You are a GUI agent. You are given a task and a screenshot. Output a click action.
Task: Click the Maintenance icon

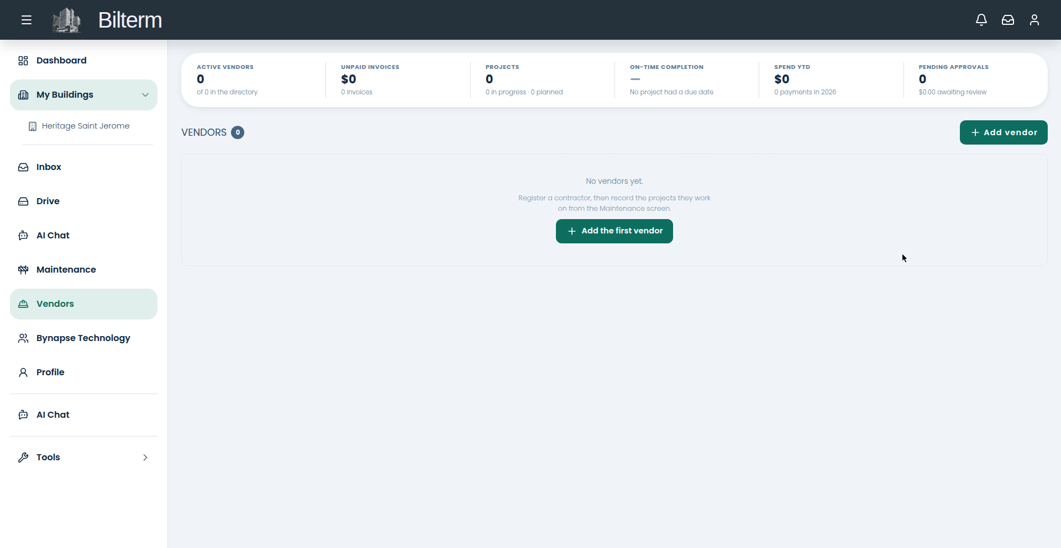pyautogui.click(x=23, y=270)
